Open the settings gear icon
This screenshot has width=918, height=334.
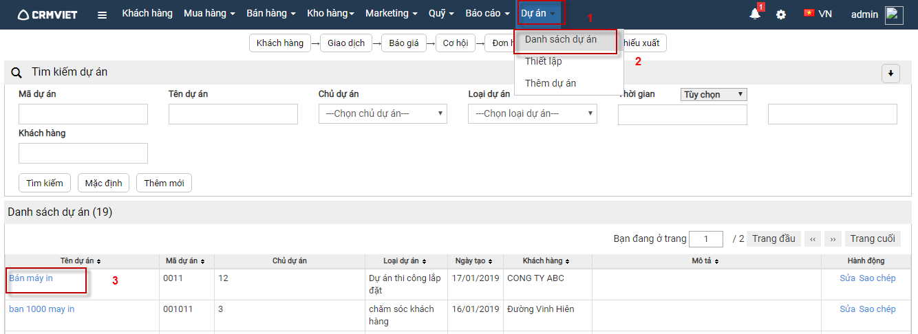[781, 14]
